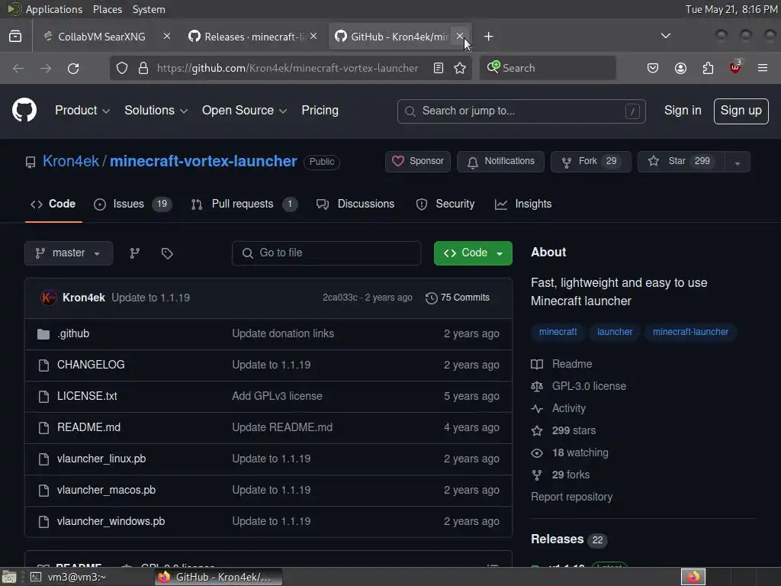Bookmark this page with the star icon
Image resolution: width=781 pixels, height=586 pixels.
pyautogui.click(x=460, y=68)
